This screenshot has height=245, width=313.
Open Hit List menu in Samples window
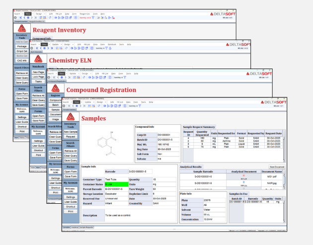click(x=120, y=102)
